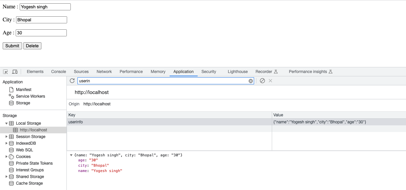Click the age: "30" preview property

(88, 160)
